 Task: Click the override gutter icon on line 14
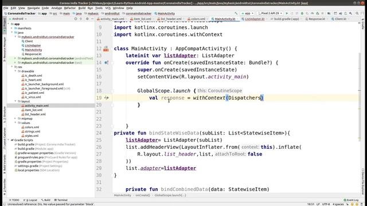[106, 62]
